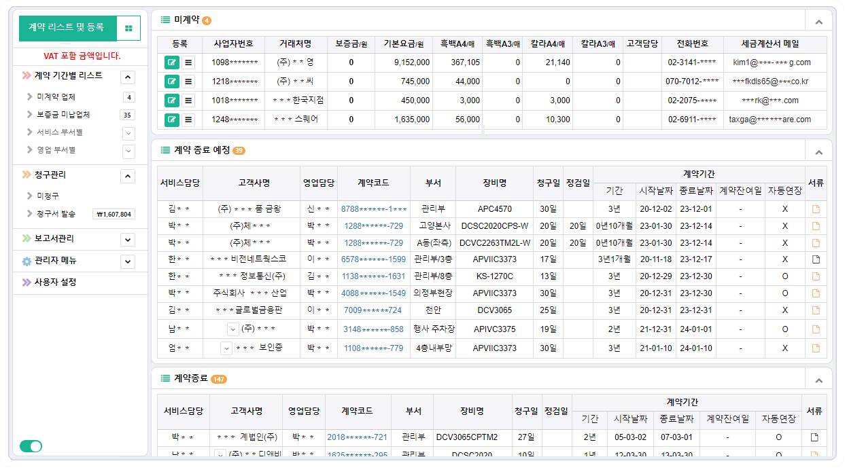Click the grid icon beside 계약 리스트 및 등록
The width and height of the screenshot is (847, 474).
pos(128,28)
